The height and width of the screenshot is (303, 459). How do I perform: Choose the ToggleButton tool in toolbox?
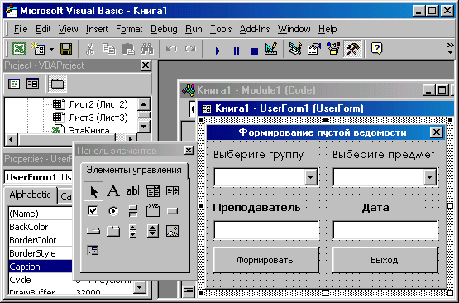pyautogui.click(x=132, y=211)
